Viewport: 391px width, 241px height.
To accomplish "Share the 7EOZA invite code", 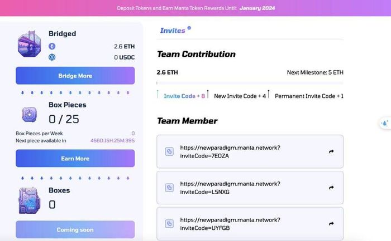I will point(331,151).
